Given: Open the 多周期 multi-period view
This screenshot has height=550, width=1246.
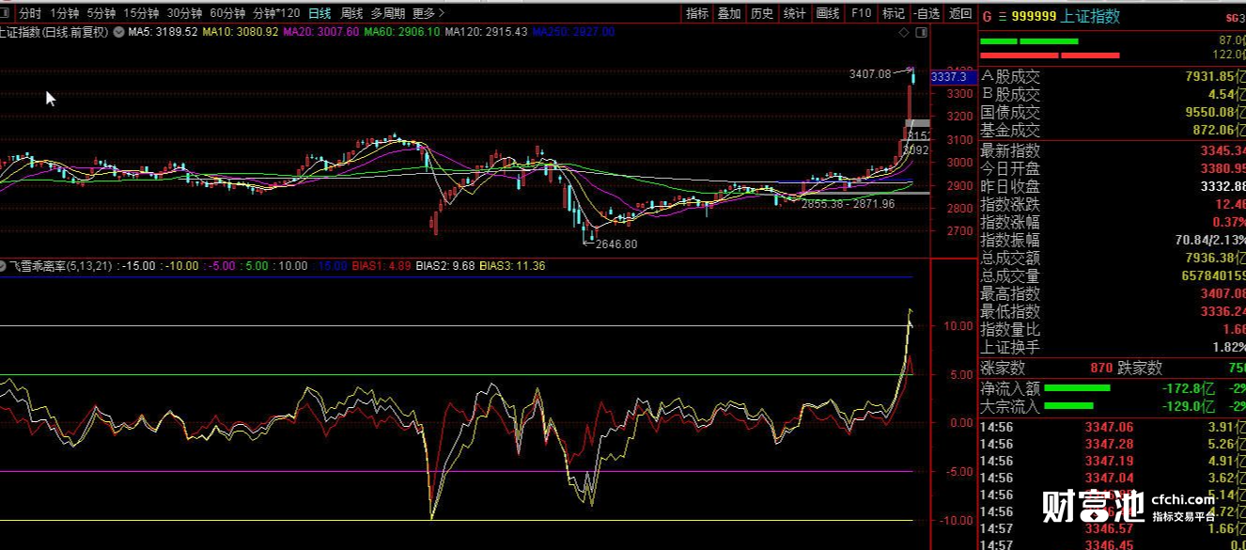Looking at the screenshot, I should [388, 13].
